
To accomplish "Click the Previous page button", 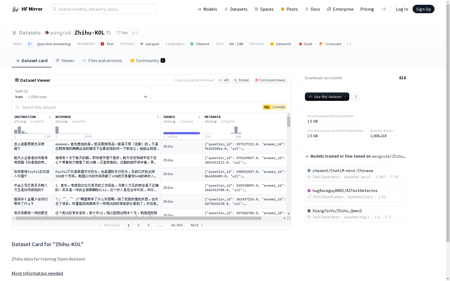I will [110, 225].
